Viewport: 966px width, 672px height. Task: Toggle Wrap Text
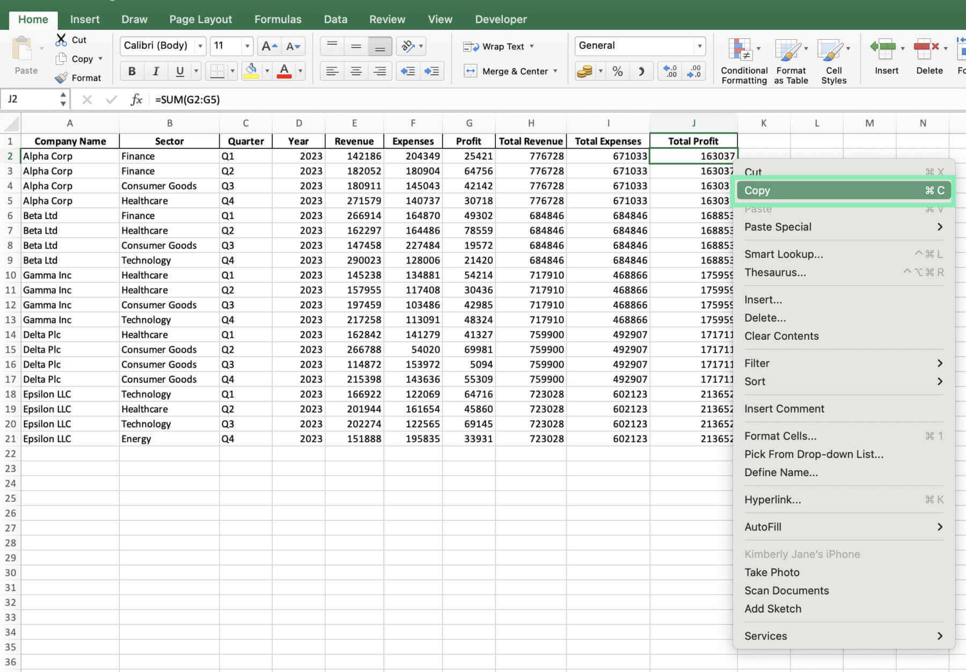tap(494, 46)
